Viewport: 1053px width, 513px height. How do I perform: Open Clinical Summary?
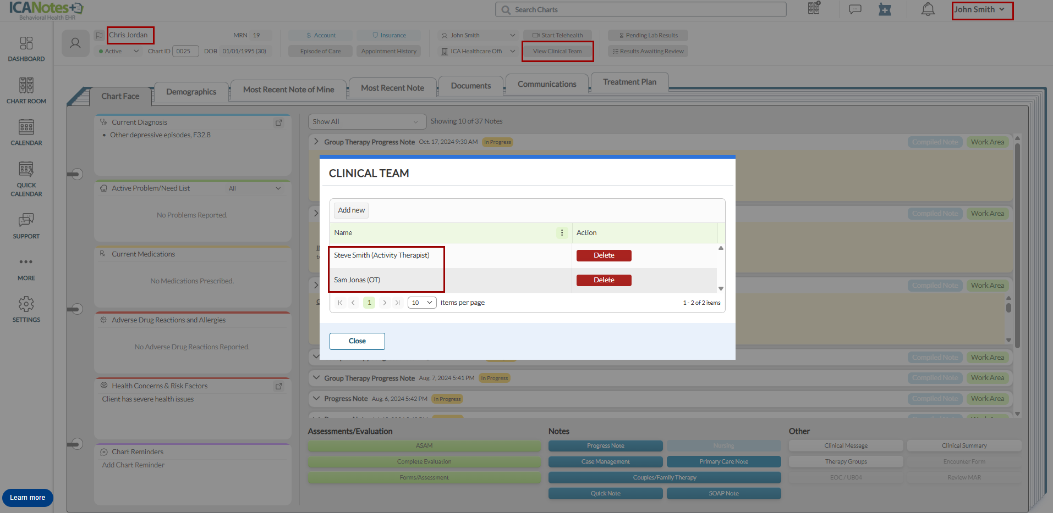pos(964,445)
